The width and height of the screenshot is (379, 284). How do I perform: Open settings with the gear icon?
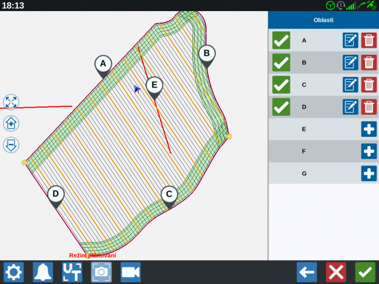click(13, 272)
